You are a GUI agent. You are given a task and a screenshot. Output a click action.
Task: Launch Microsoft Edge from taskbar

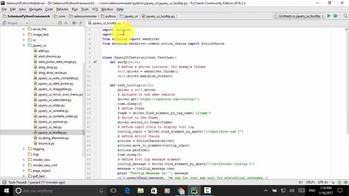(x=127, y=191)
